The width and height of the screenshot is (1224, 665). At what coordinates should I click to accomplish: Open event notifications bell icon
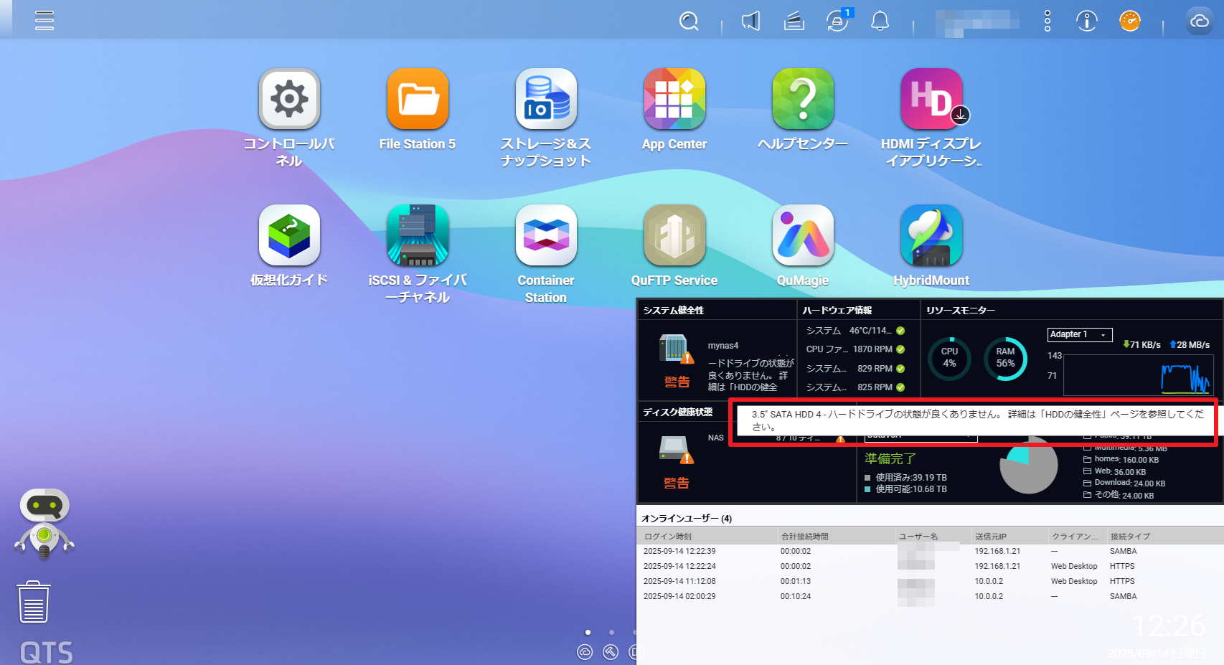pyautogui.click(x=880, y=21)
